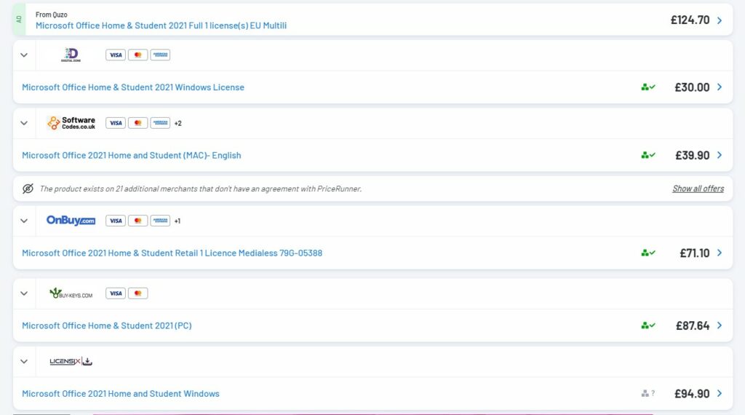Click Show all offers link
This screenshot has height=415, width=745.
click(698, 189)
